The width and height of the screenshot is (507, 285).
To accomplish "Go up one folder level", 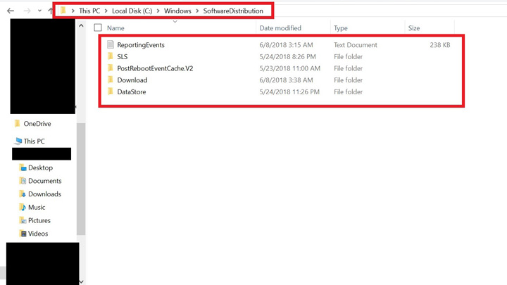I will [x=50, y=11].
